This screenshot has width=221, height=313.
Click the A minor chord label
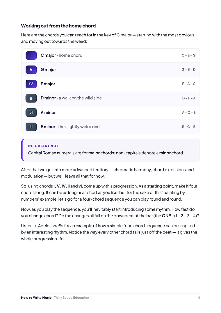coord(48,113)
